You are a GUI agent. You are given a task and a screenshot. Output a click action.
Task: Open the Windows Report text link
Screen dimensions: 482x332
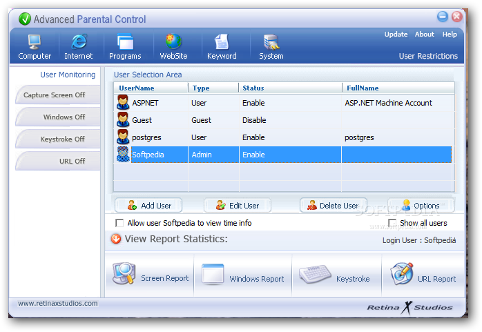[x=257, y=279]
